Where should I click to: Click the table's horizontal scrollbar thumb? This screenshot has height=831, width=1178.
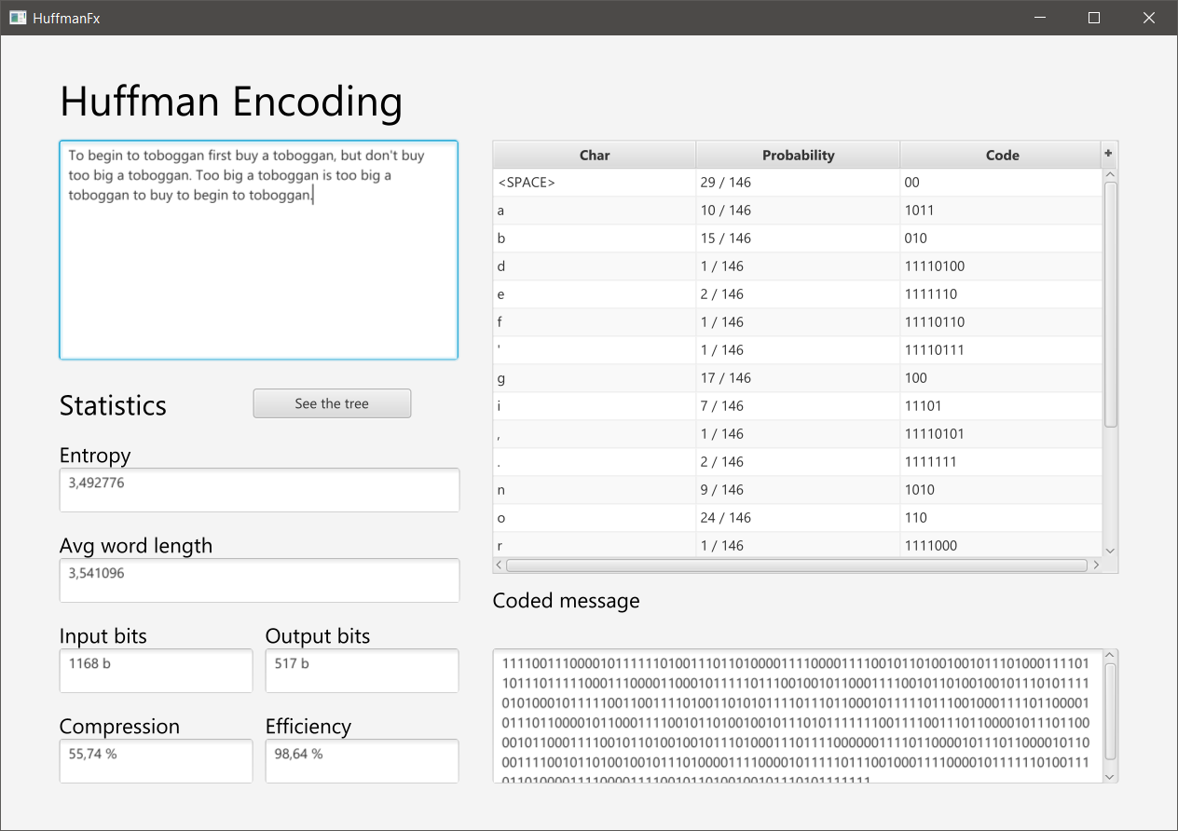[797, 565]
